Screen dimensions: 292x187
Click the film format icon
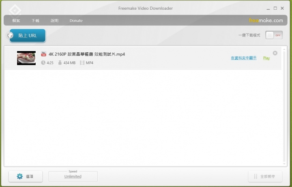82,62
